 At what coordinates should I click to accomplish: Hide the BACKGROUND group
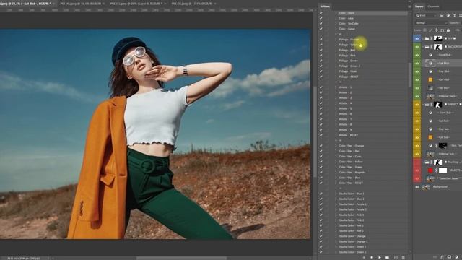click(417, 47)
